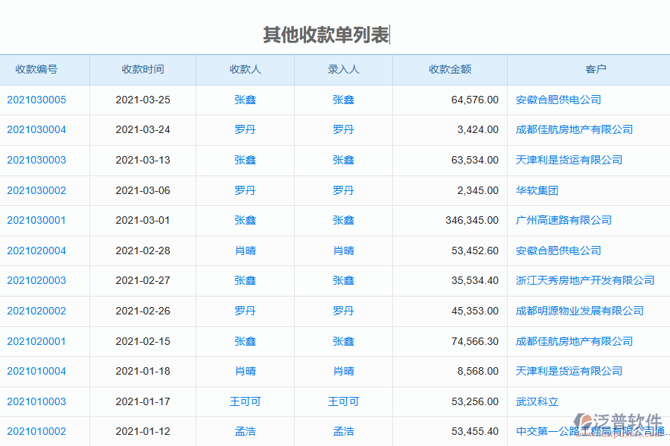Select receipt number 2021010002
This screenshot has height=446, width=670.
[36, 431]
